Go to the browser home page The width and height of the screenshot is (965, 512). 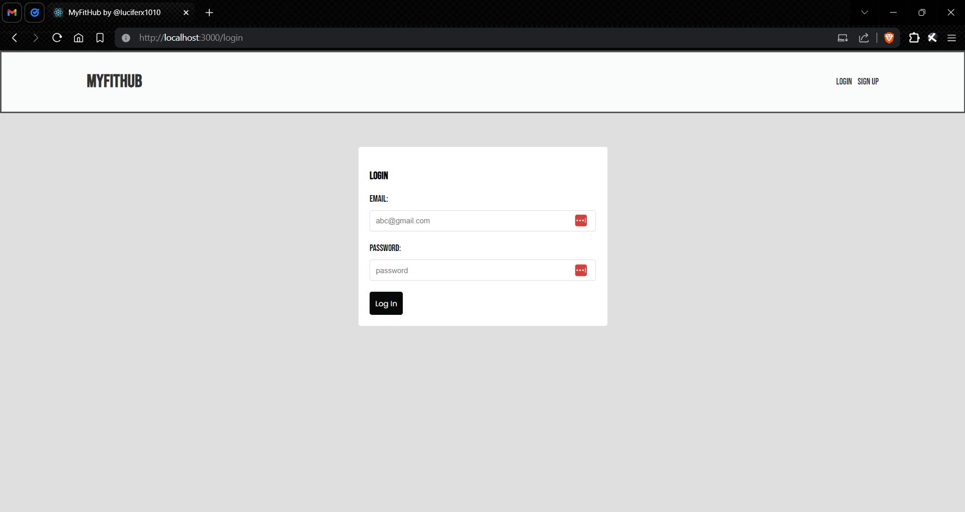pyautogui.click(x=78, y=38)
